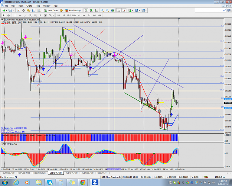Draw a vertical line
232x186 pixels.
point(15,15)
